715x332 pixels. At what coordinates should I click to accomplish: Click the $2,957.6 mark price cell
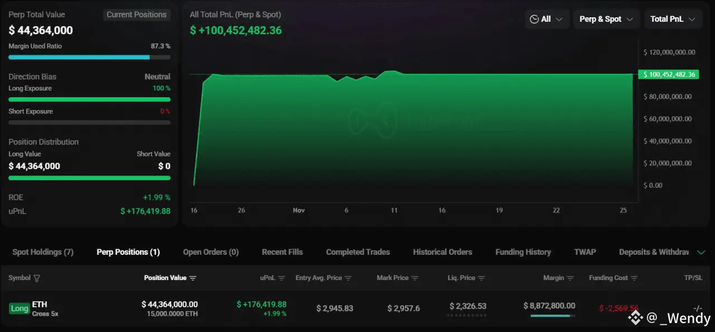403,309
